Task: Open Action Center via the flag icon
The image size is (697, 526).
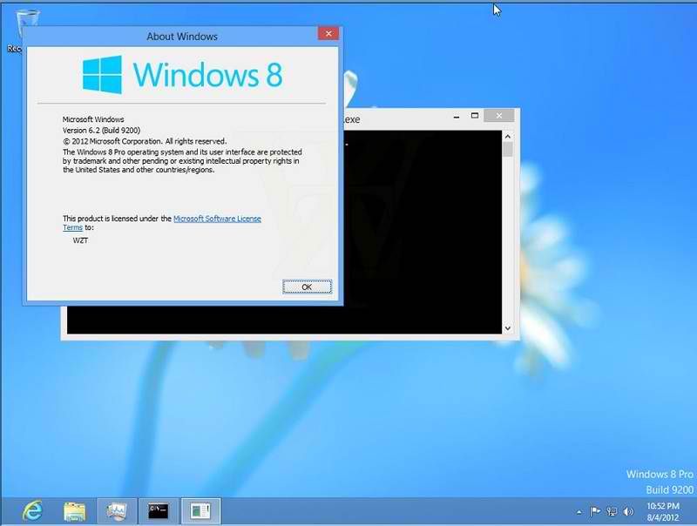Action: 595,511
